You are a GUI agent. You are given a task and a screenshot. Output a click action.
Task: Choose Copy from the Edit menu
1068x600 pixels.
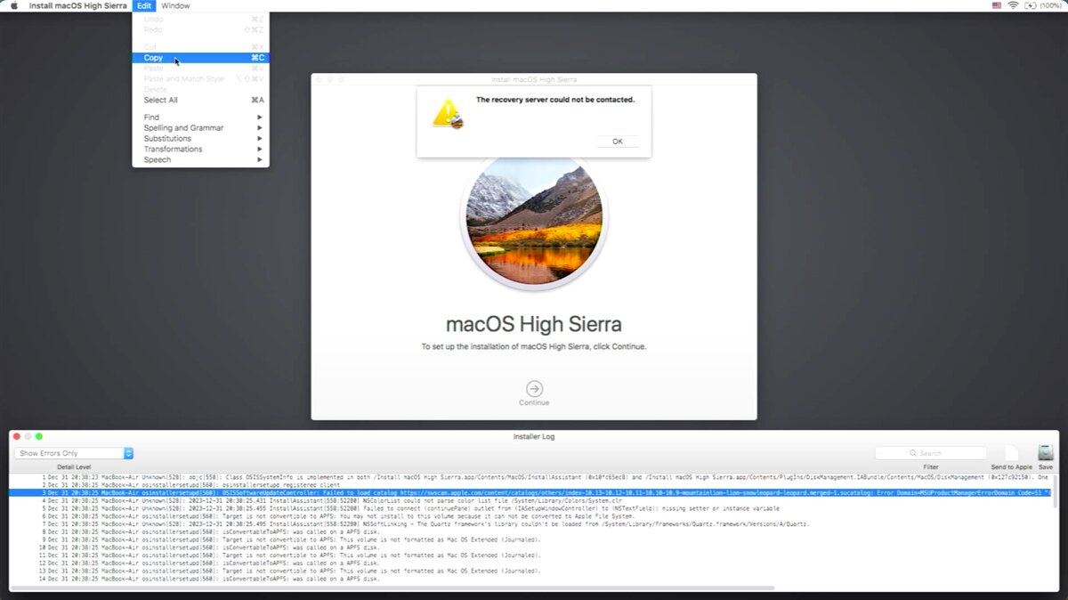tap(200, 58)
